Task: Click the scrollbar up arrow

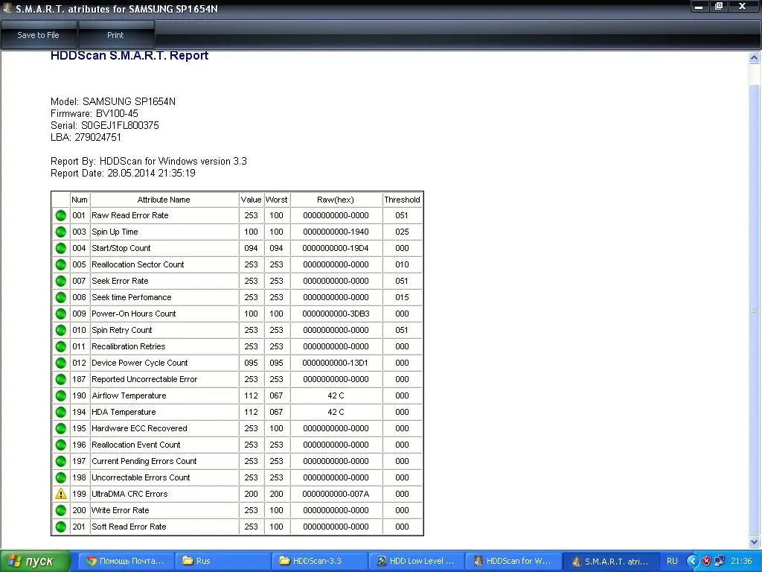Action: click(755, 58)
